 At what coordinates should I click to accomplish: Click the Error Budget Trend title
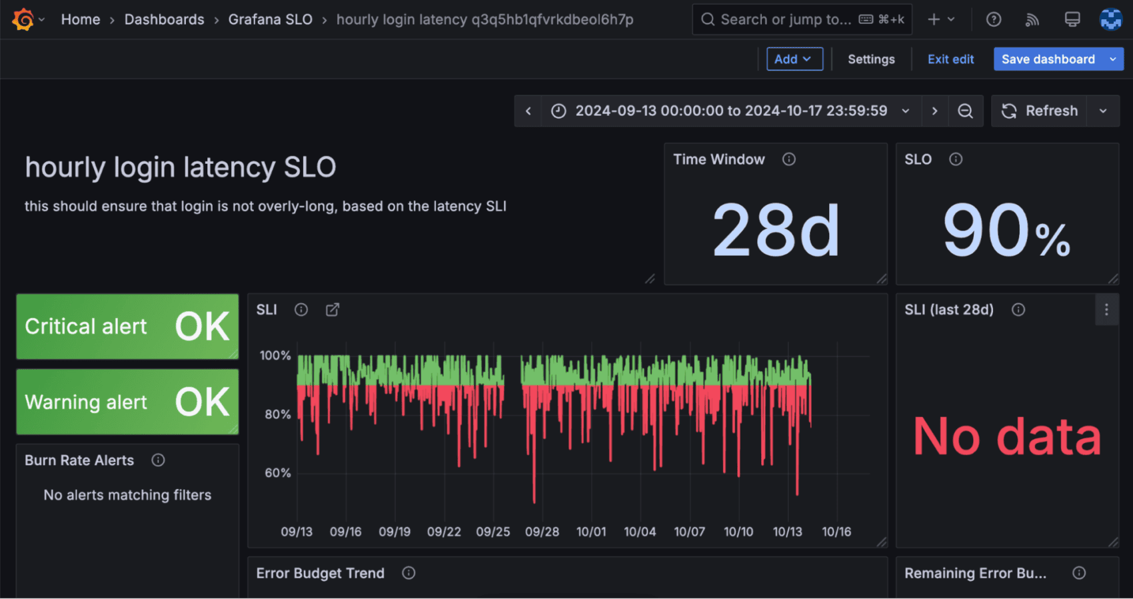coord(321,573)
